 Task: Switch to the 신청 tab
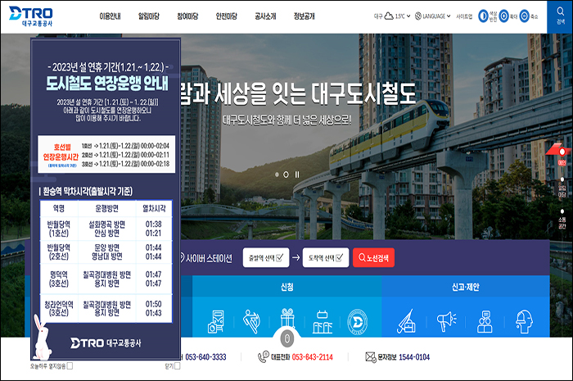287,287
